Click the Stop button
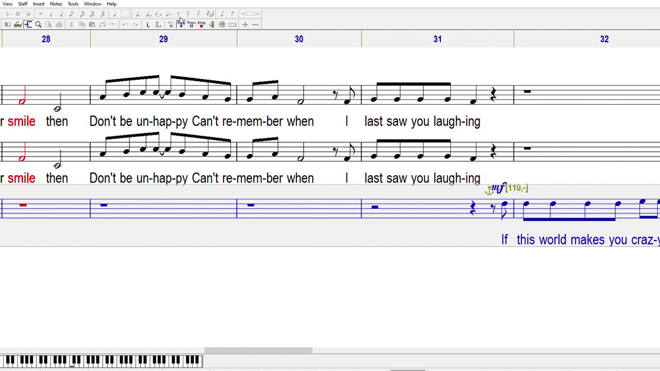660x371 pixels. pyautogui.click(x=202, y=24)
